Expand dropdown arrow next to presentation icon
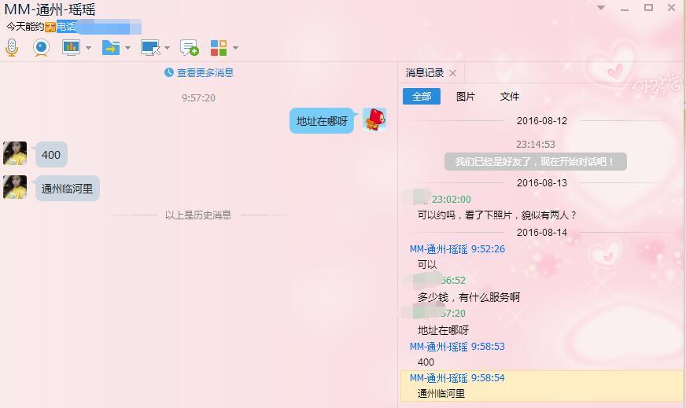Viewport: 686px width, 408px height. 88,48
